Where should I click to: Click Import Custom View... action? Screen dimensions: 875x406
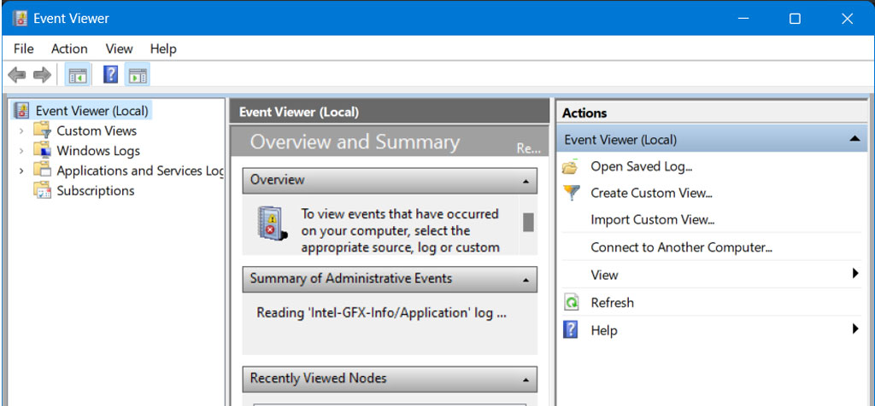653,219
